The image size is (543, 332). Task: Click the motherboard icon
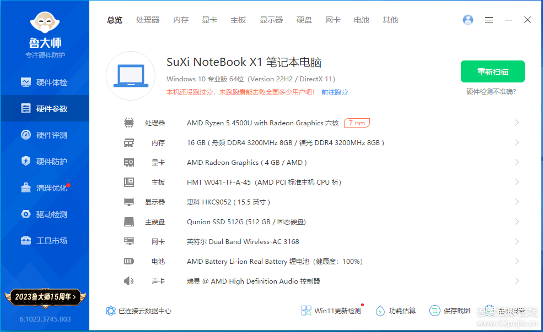[129, 182]
